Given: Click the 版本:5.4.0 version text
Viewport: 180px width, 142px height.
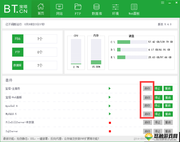Looking at the screenshot, I should point(165,24).
